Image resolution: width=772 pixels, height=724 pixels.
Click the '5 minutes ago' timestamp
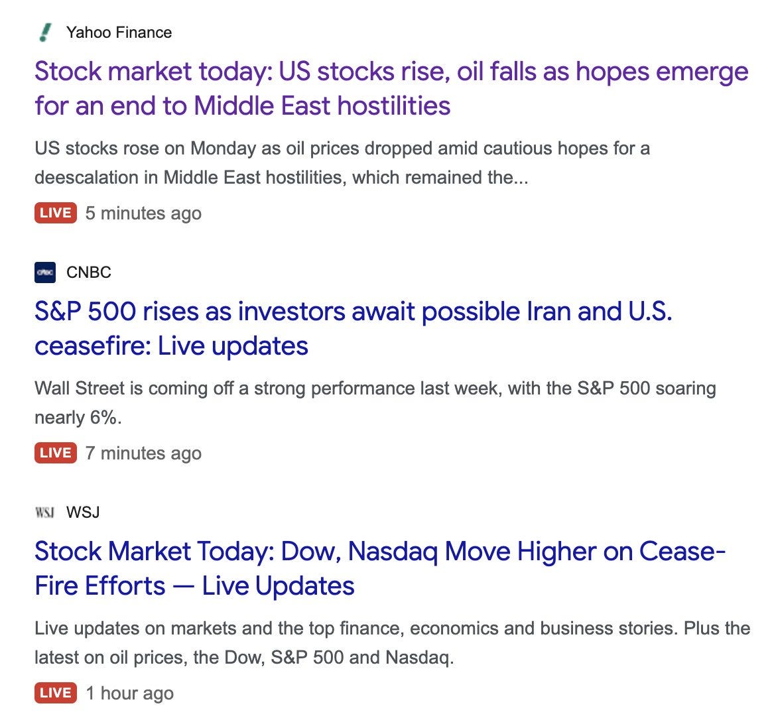(x=143, y=213)
